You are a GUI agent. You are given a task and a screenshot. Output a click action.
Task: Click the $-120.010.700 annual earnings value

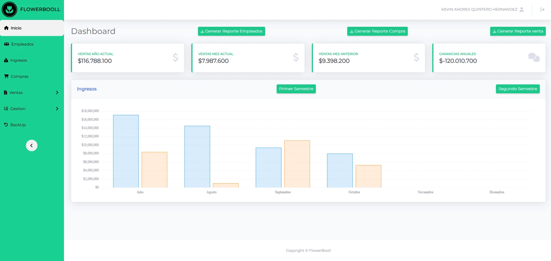[x=458, y=61]
